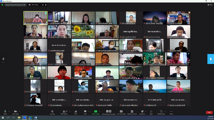The height and width of the screenshot is (120, 214).
Task: Stop recording from the bottom toolbar
Action: click(110, 111)
